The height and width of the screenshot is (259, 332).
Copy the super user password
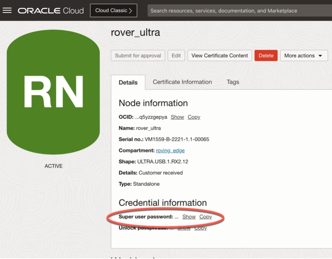click(x=205, y=217)
